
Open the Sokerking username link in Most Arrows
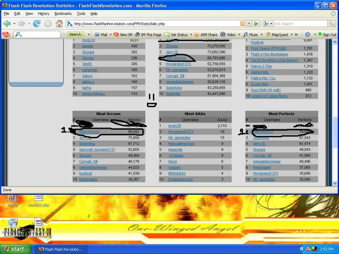click(x=89, y=144)
